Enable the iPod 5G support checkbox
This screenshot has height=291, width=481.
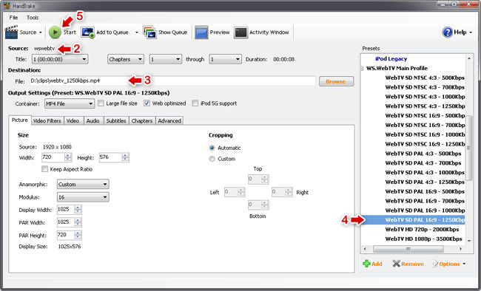[x=195, y=103]
